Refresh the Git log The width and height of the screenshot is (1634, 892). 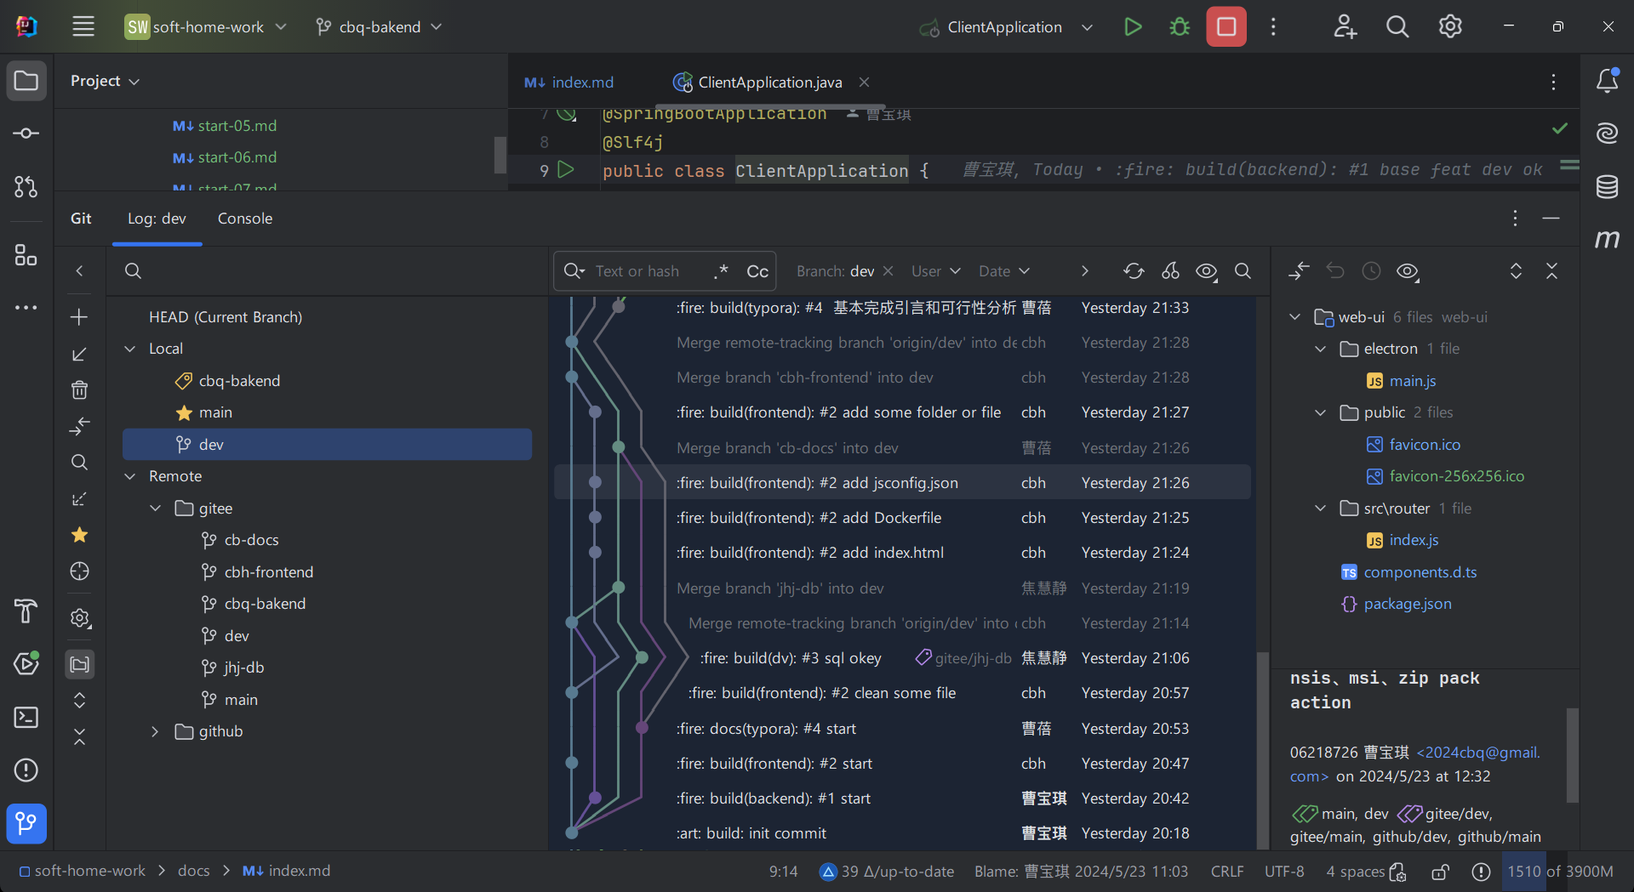click(1134, 271)
